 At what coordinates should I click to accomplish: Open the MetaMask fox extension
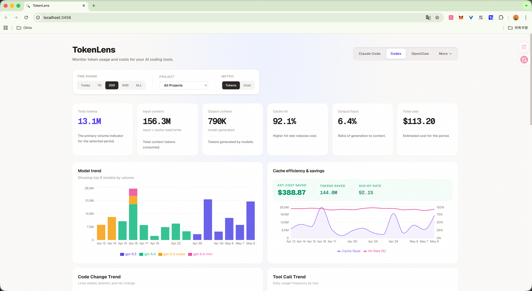point(461,17)
